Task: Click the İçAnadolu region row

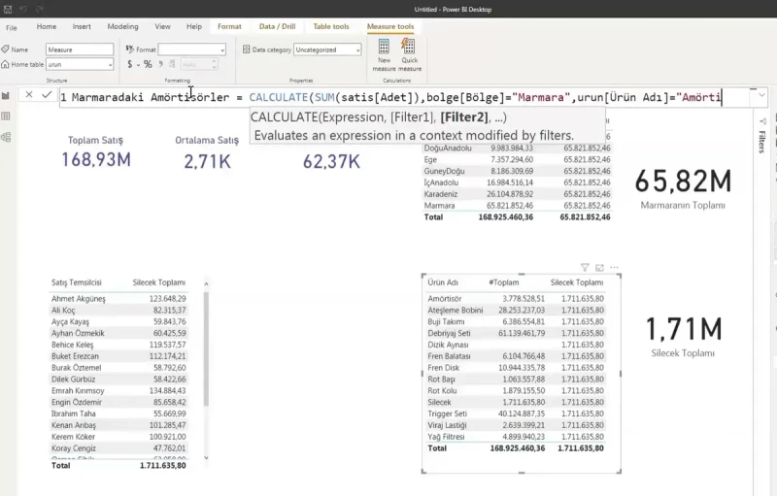Action: [x=517, y=182]
